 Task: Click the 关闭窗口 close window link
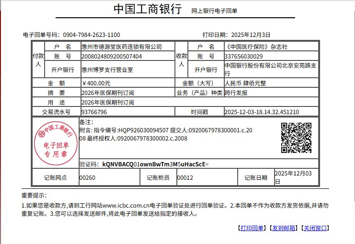[315, 228]
